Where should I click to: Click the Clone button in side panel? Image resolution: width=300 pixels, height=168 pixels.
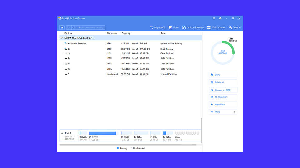[x=223, y=75]
